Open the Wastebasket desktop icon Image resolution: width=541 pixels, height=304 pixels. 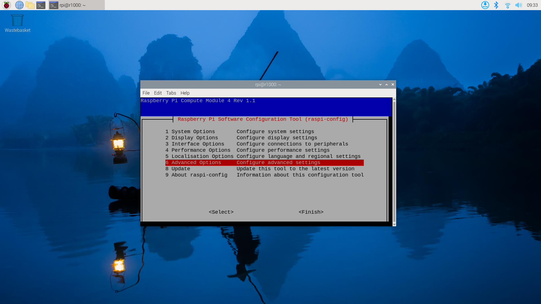17,24
